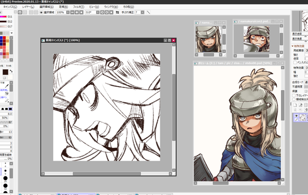Click the undo arrow icon in toolbar
Screen dimensions: 308x195
click(20, 12)
